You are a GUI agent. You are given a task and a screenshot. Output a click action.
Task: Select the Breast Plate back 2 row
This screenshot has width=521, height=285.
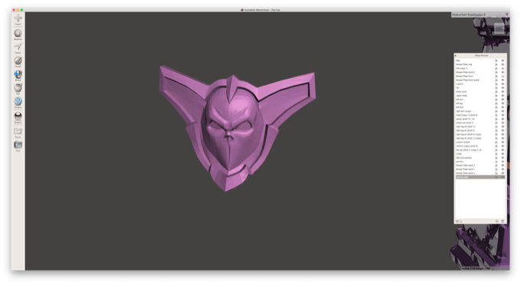pyautogui.click(x=480, y=73)
